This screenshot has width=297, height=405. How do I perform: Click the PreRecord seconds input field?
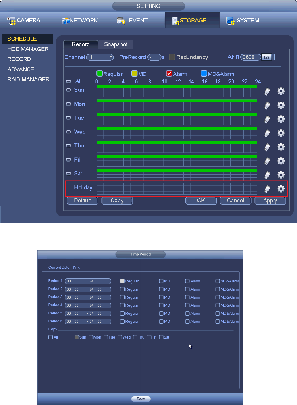coord(154,57)
